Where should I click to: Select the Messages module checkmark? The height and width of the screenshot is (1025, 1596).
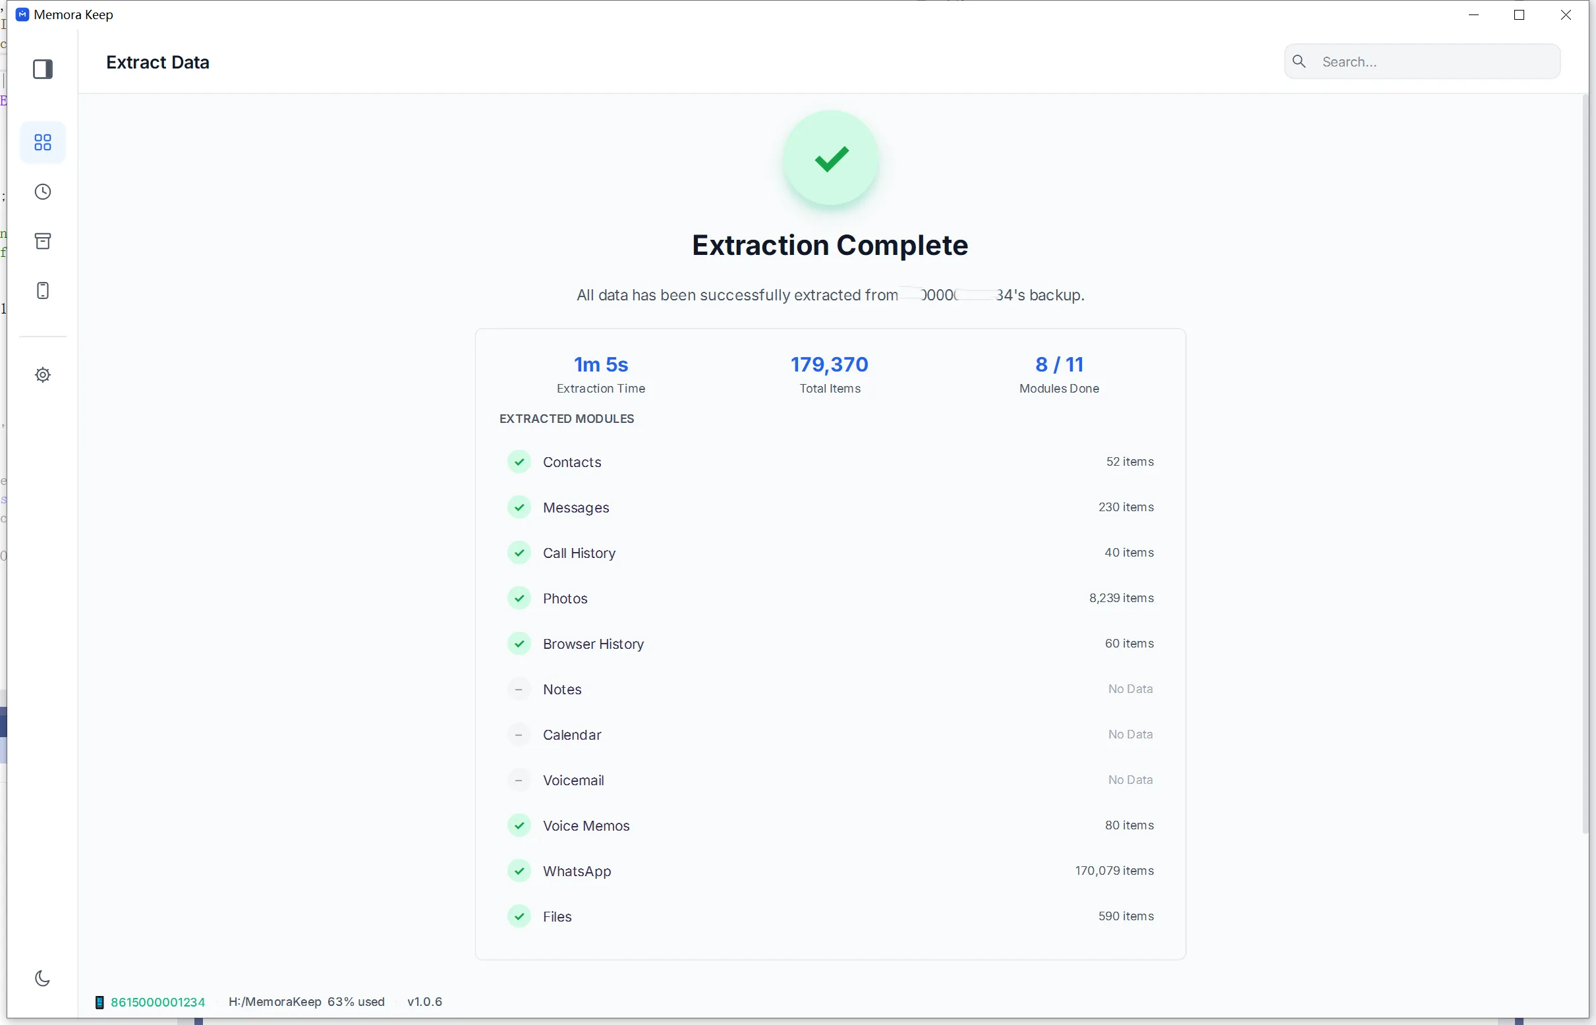(519, 507)
